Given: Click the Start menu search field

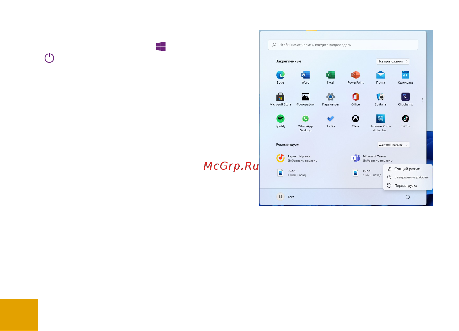Looking at the screenshot, I should pyautogui.click(x=343, y=45).
